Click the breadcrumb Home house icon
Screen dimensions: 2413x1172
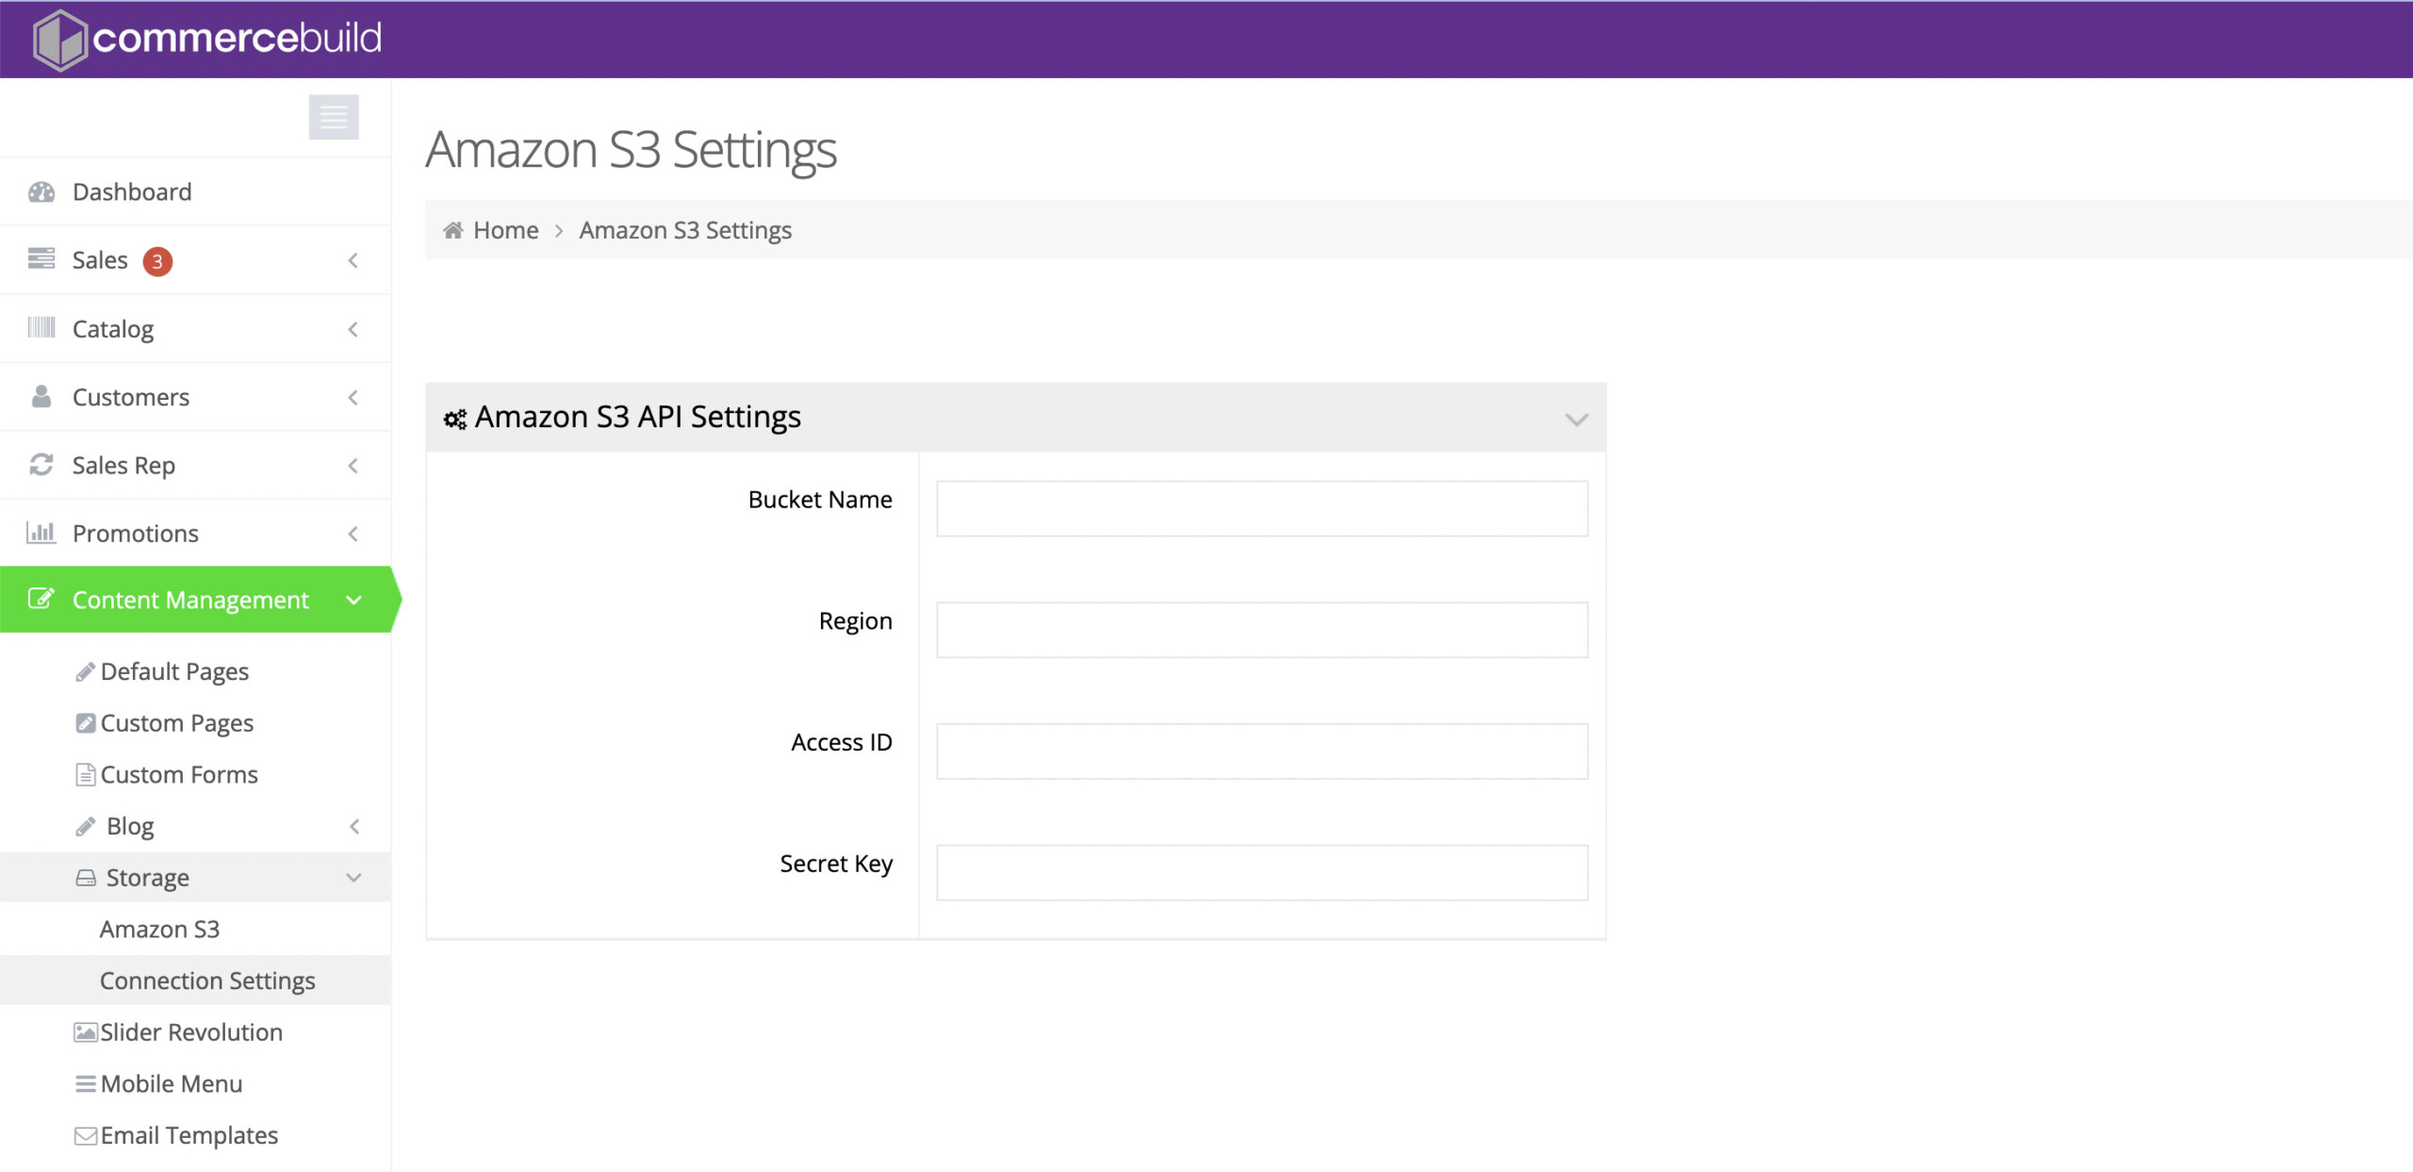[453, 230]
